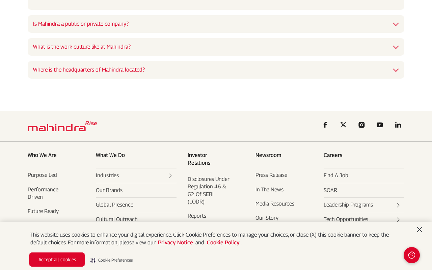This screenshot has height=270, width=432.
Task: Open the SOAR careers link
Action: point(330,190)
